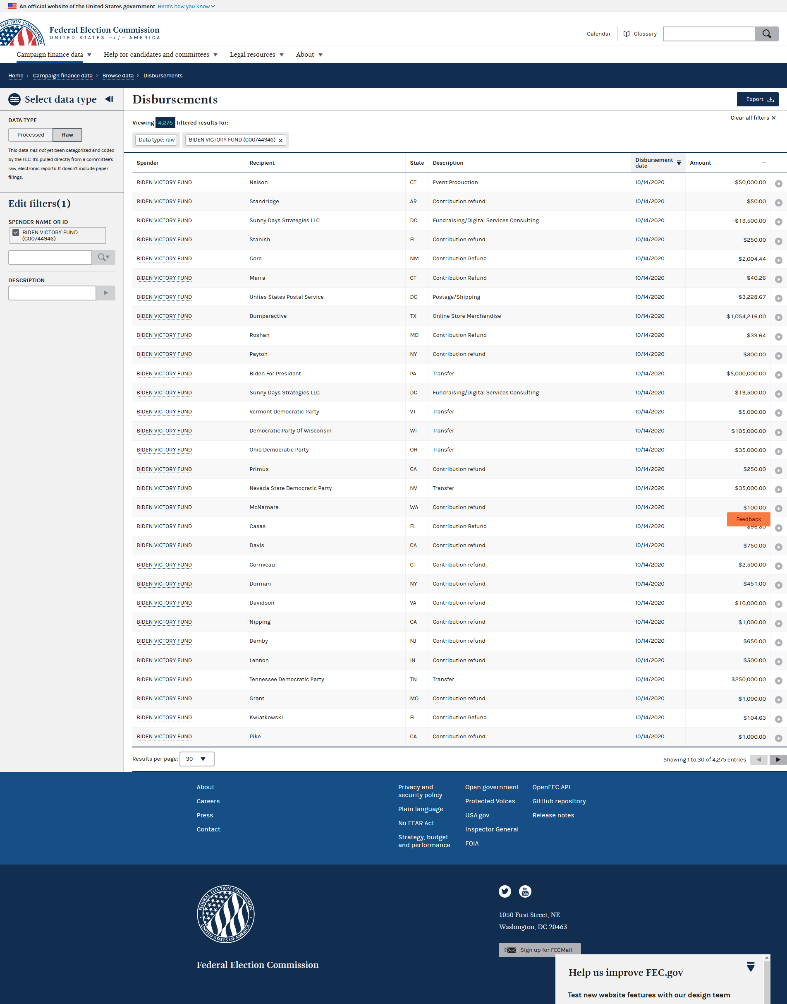This screenshot has width=787, height=1004.
Task: Click the Data type: raw filter tag
Action: (x=157, y=140)
